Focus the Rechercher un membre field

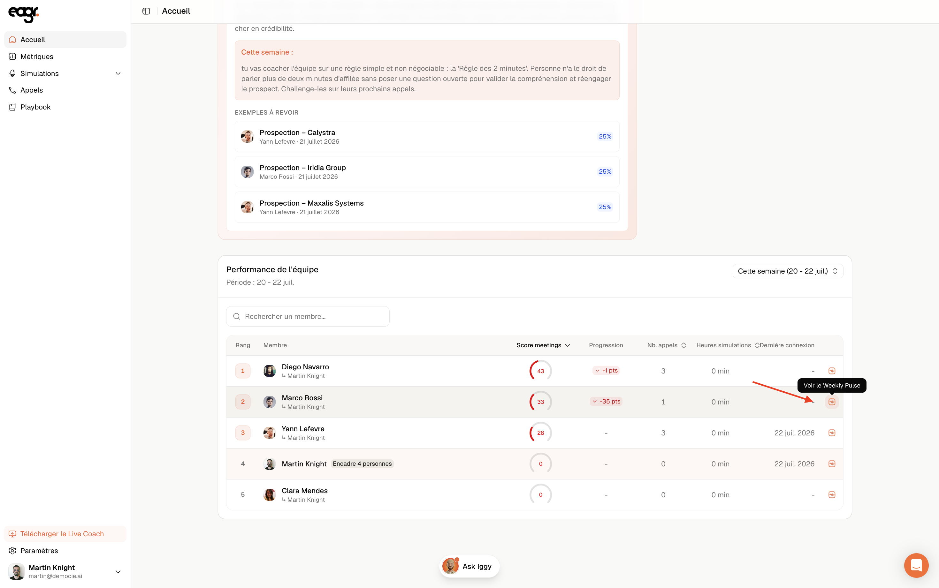pyautogui.click(x=308, y=316)
